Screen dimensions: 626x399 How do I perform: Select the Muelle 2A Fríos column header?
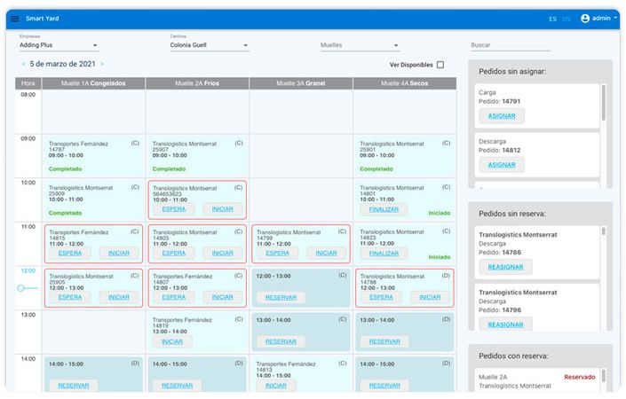(x=197, y=83)
